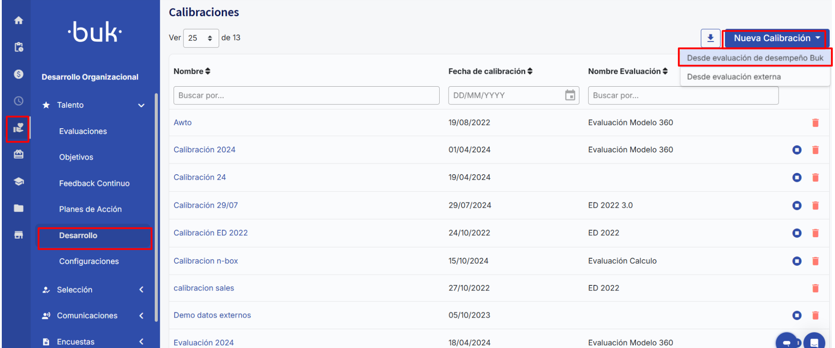Click the stop circle icon for Calibración 2024
The image size is (835, 348).
[797, 150]
